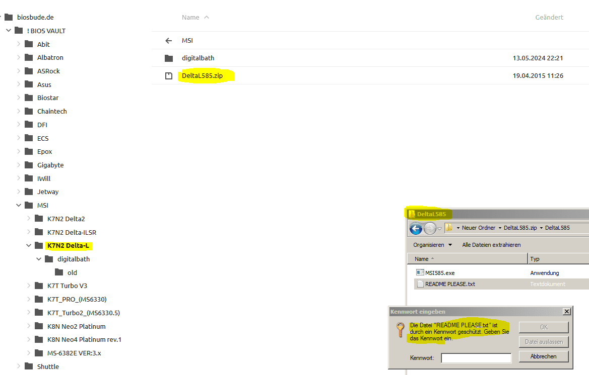Screen dimensions: 589x375
Task: Click the Textdokument type cell
Action: [547, 284]
